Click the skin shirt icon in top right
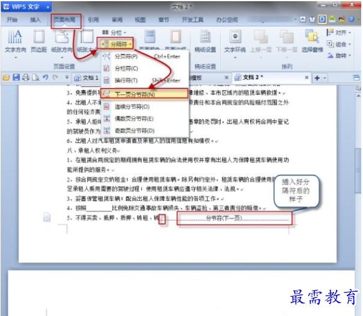The image size is (363, 316). click(x=313, y=20)
